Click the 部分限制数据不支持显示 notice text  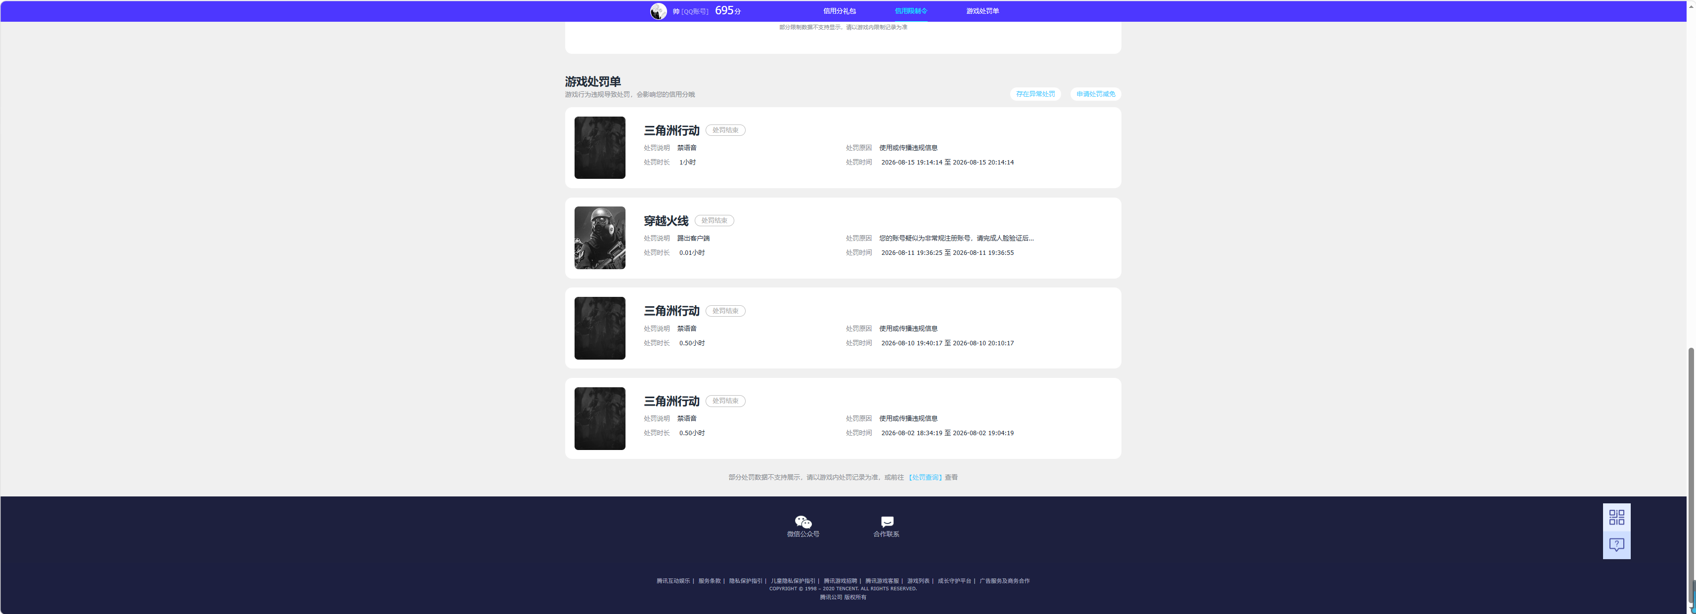pyautogui.click(x=844, y=28)
